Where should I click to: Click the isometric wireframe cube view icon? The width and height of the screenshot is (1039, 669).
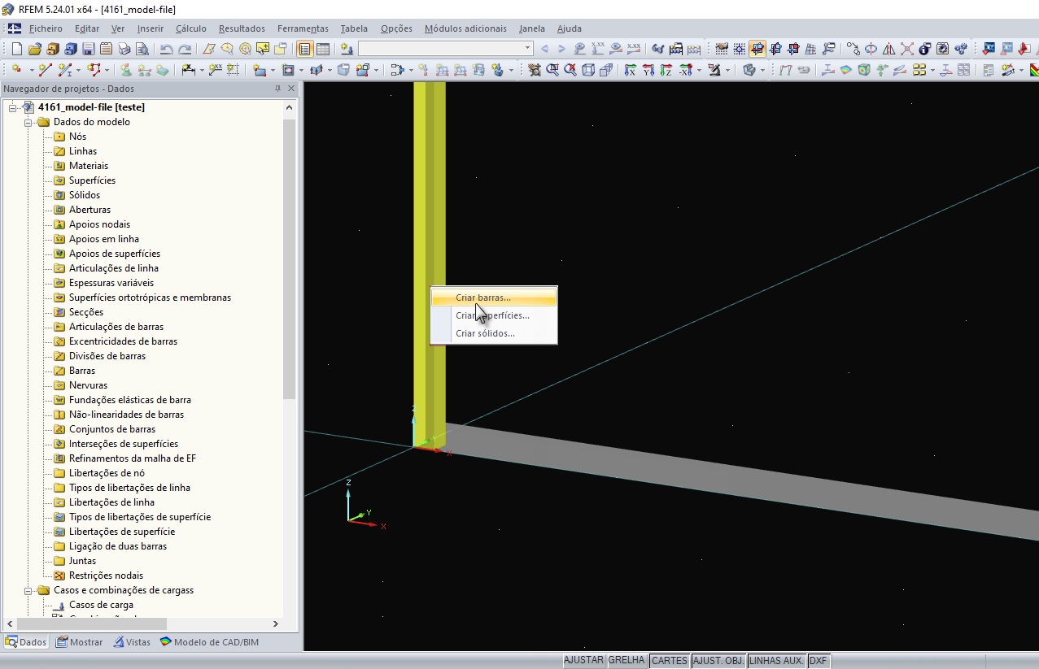click(x=587, y=70)
